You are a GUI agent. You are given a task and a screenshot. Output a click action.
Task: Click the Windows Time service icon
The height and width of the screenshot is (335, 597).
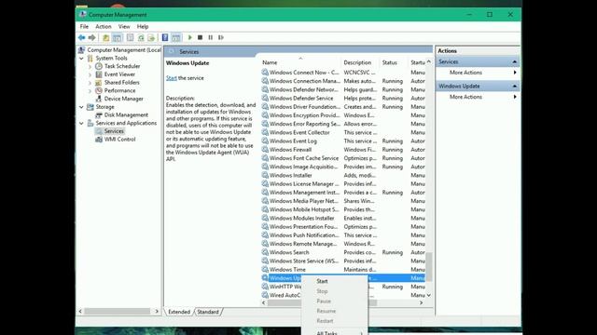[x=265, y=269]
